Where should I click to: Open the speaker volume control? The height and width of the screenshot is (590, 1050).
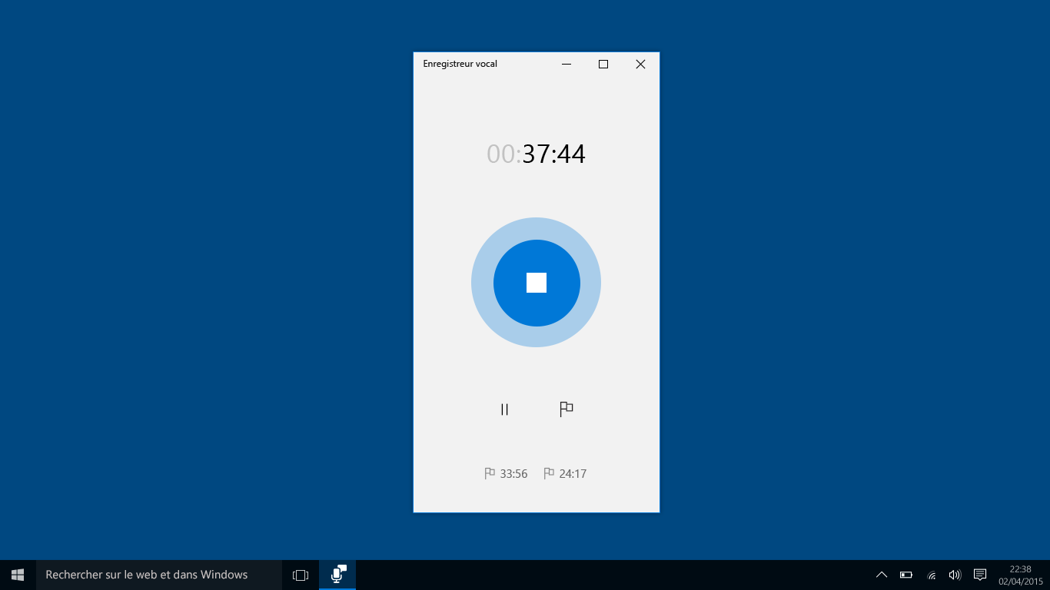point(954,574)
